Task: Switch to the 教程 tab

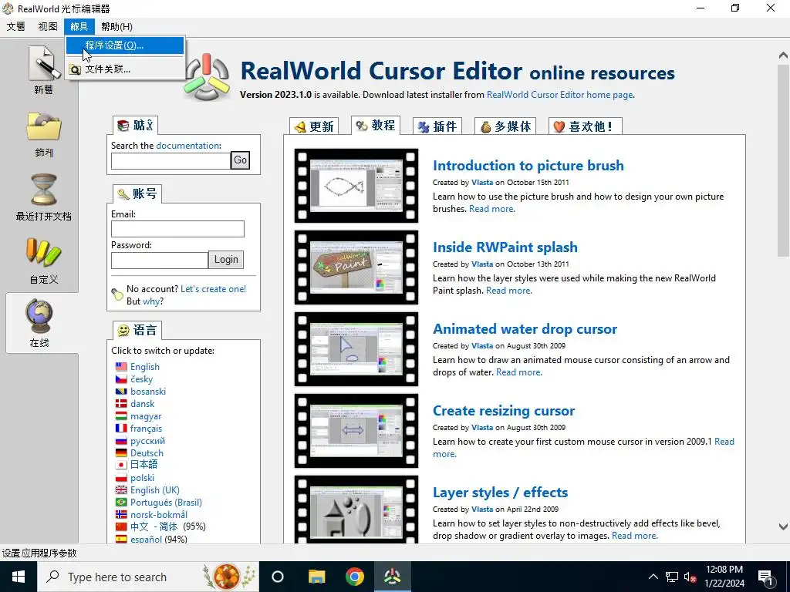Action: [376, 126]
